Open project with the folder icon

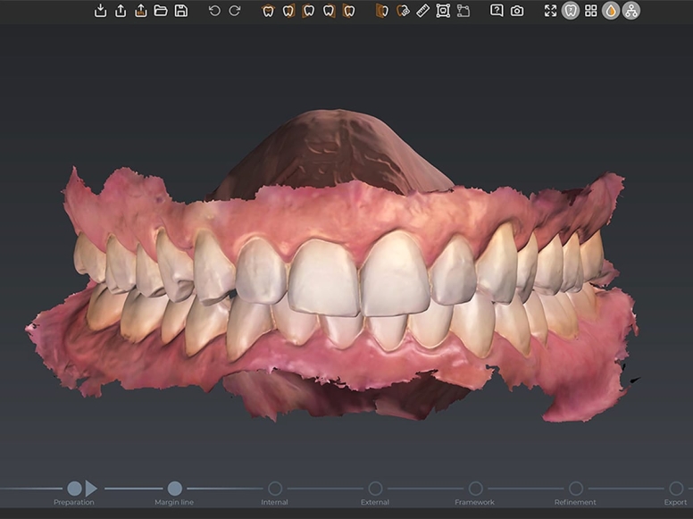tap(161, 11)
